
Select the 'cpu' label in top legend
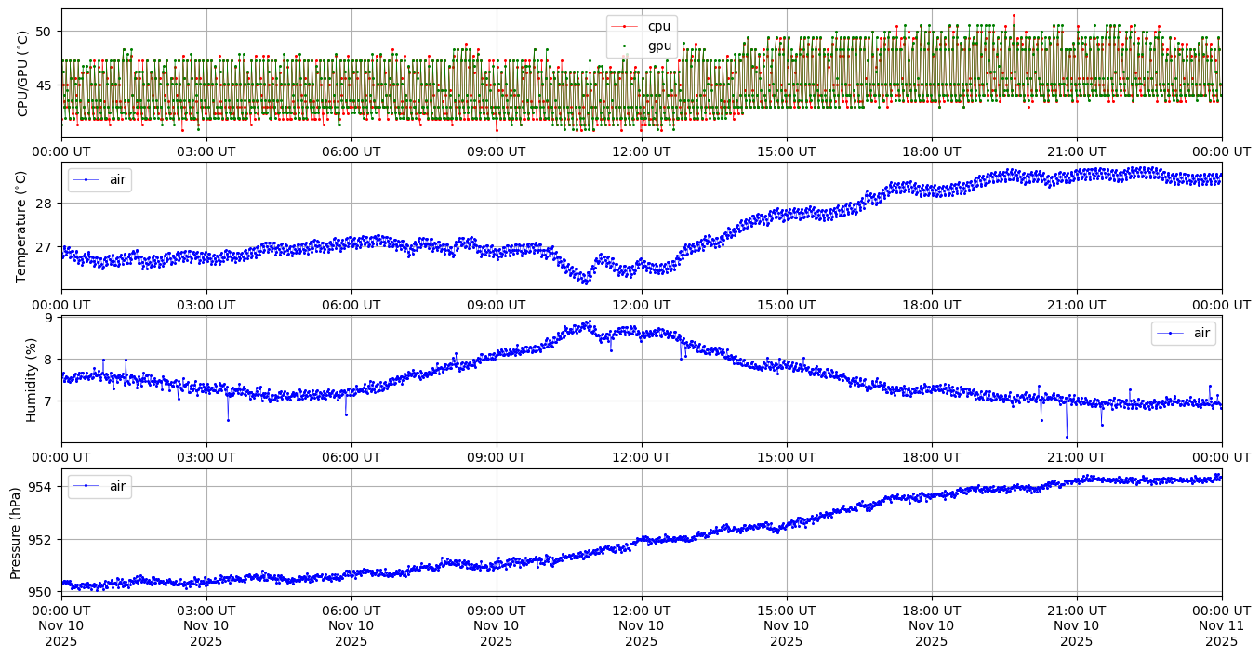(x=658, y=27)
